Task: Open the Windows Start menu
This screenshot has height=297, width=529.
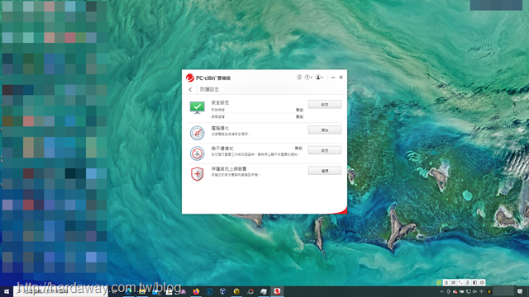Action: (7, 291)
